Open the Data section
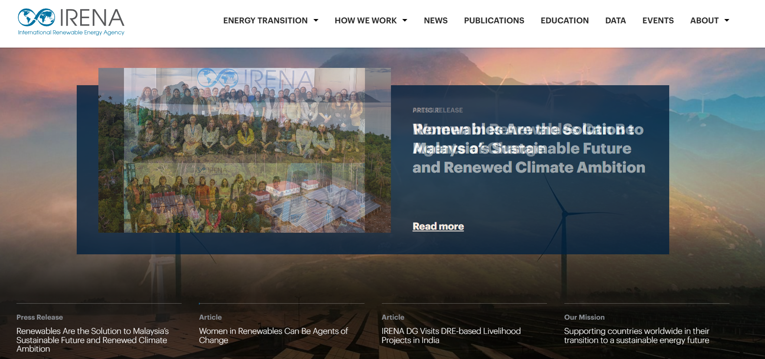Viewport: 765px width, 359px height. (615, 20)
